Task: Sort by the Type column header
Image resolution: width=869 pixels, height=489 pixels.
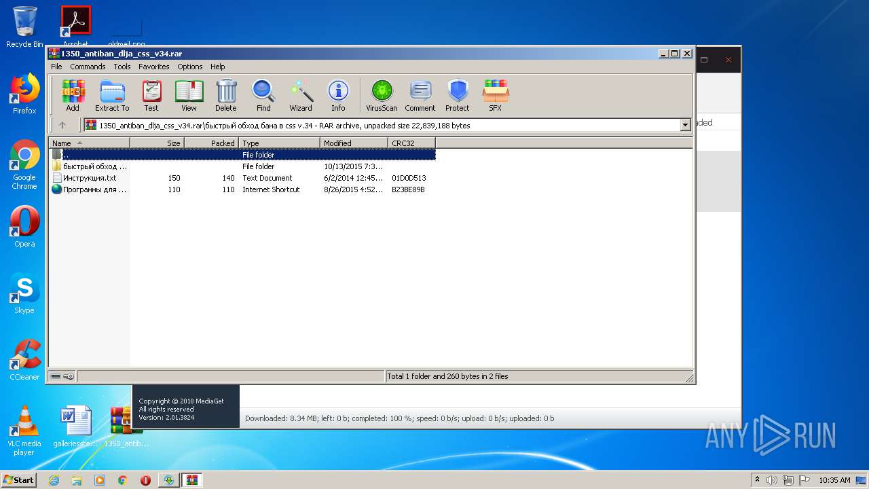Action: [x=279, y=143]
